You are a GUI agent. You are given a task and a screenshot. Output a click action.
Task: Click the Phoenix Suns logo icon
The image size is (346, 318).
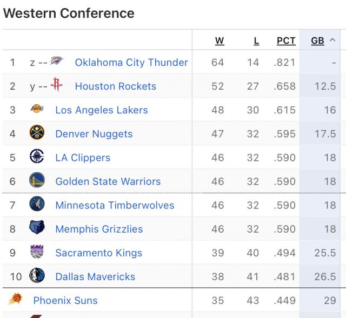(x=15, y=300)
